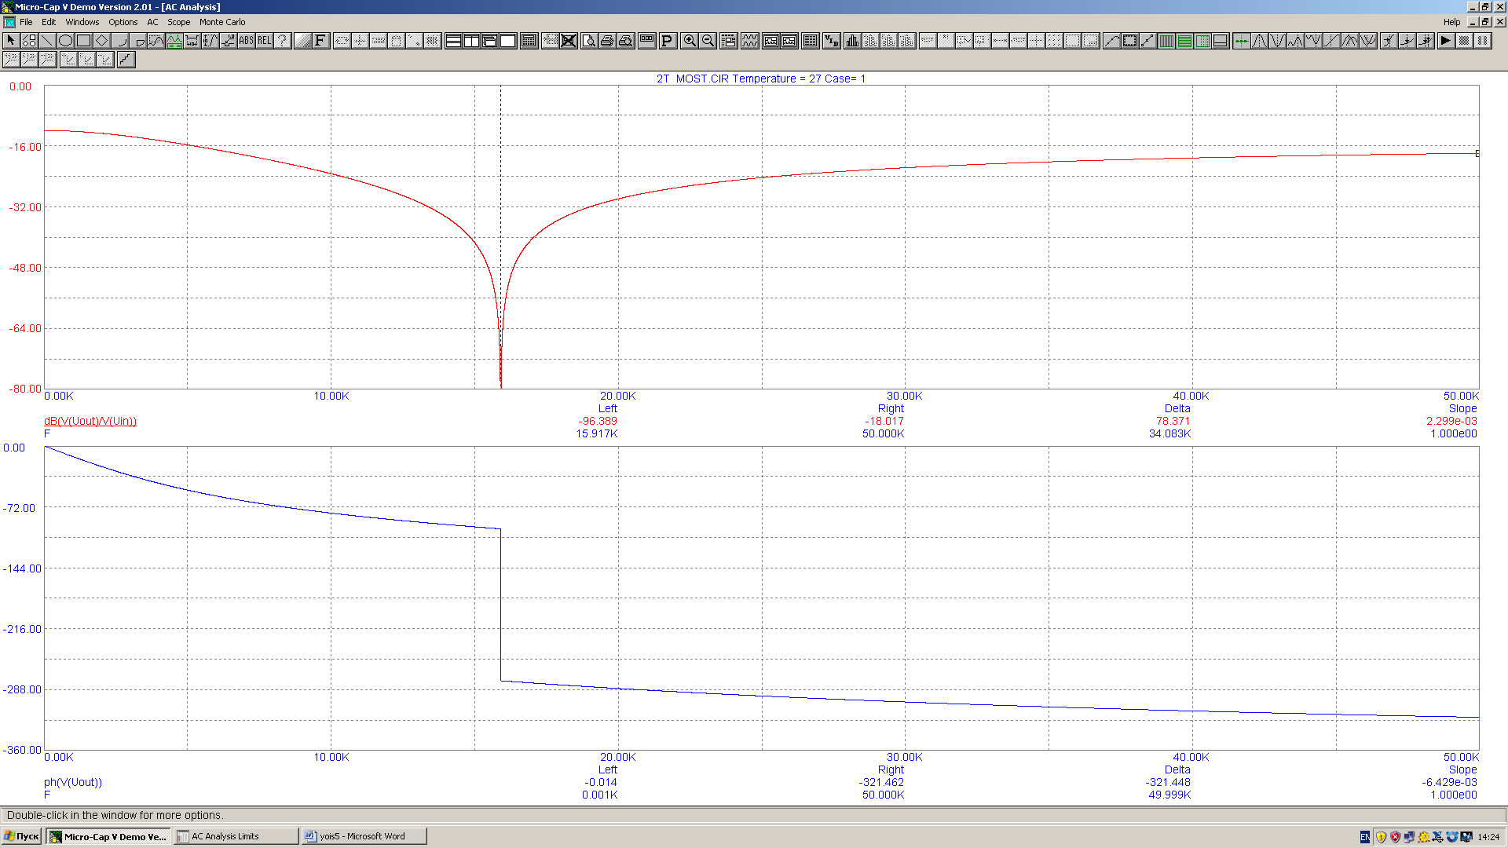This screenshot has width=1508, height=848.
Task: Open the Scope menu
Action: [178, 22]
